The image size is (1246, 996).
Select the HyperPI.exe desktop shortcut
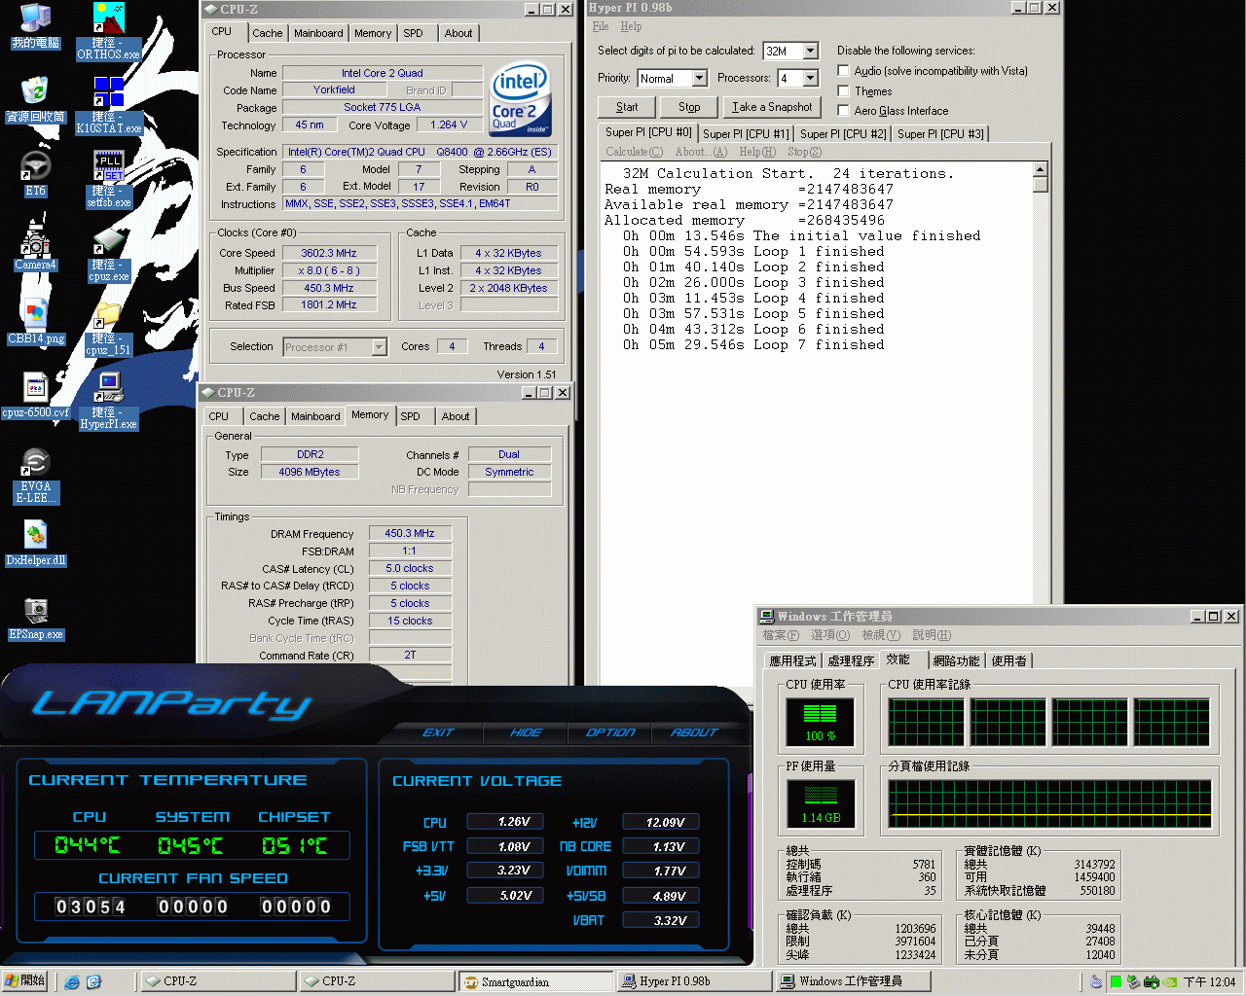click(x=108, y=402)
